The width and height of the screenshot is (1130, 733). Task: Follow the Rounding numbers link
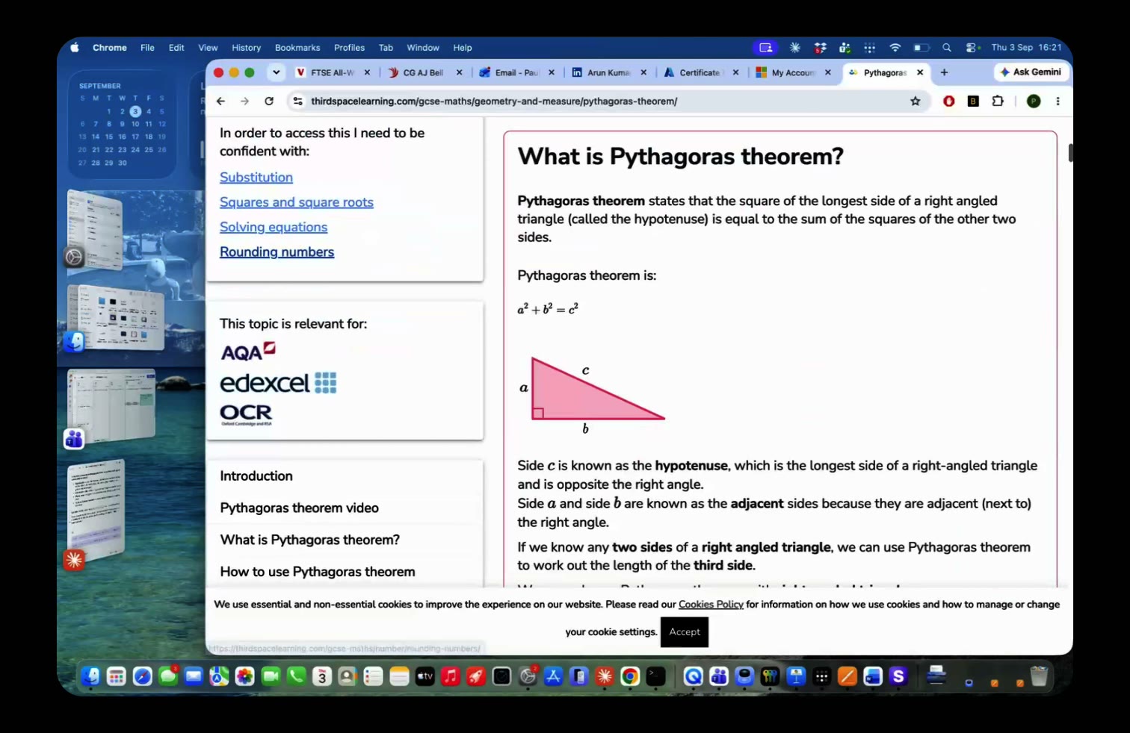277,252
